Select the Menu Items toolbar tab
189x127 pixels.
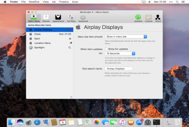tap(34, 18)
